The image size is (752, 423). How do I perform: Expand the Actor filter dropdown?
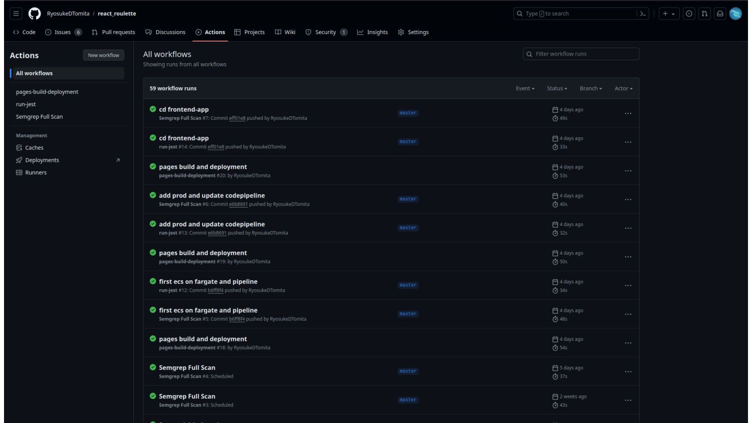(623, 89)
